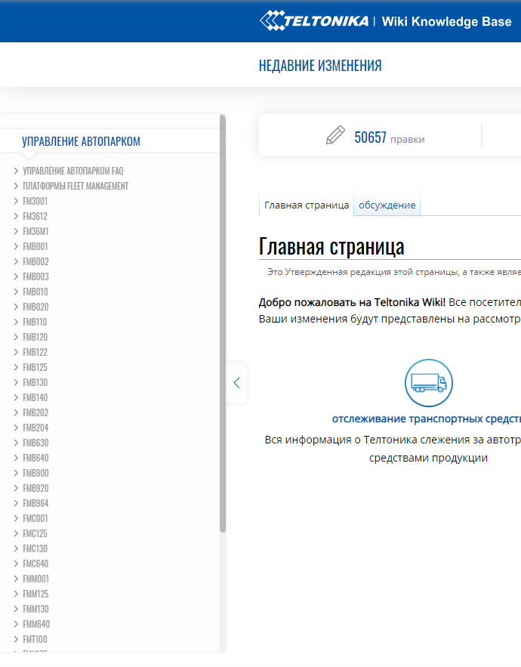Open the FMB125 sidebar entry
The image size is (521, 667).
[35, 367]
